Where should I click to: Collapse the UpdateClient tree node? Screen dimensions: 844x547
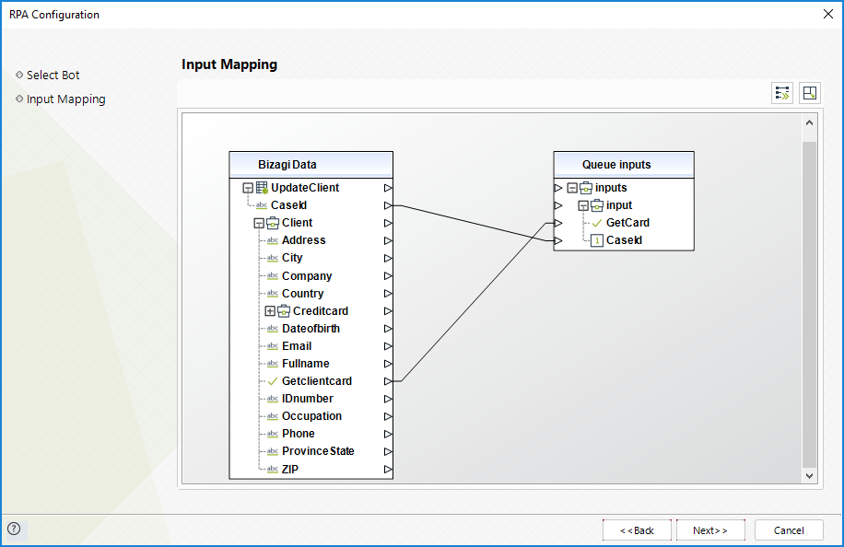(x=248, y=188)
